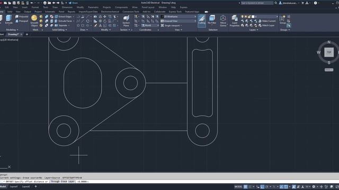
Task: Open the Help question mark icon
Action: (316, 3)
